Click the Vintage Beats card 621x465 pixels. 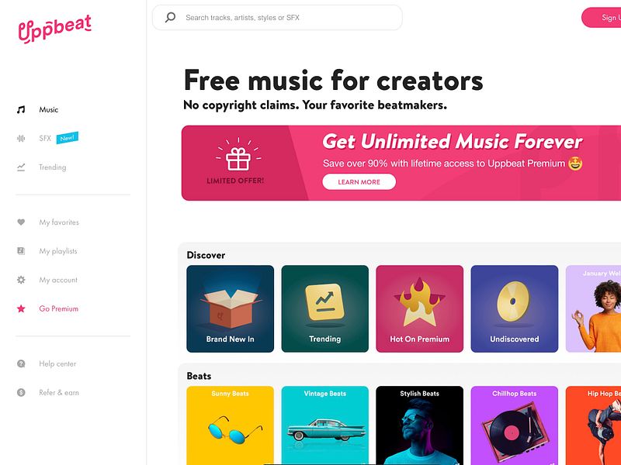tap(325, 426)
